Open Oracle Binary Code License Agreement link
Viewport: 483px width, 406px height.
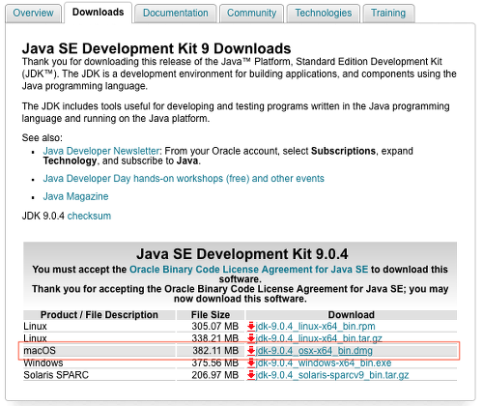point(248,270)
